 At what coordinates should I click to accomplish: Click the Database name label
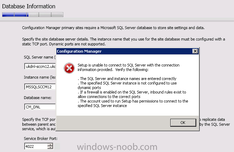[x=38, y=98]
